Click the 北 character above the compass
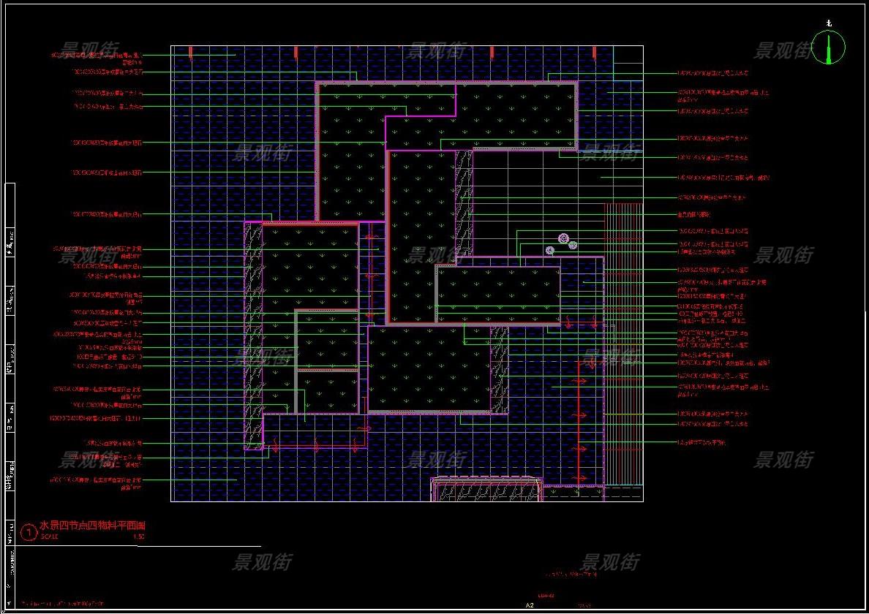The height and width of the screenshot is (614, 869). pyautogui.click(x=829, y=23)
